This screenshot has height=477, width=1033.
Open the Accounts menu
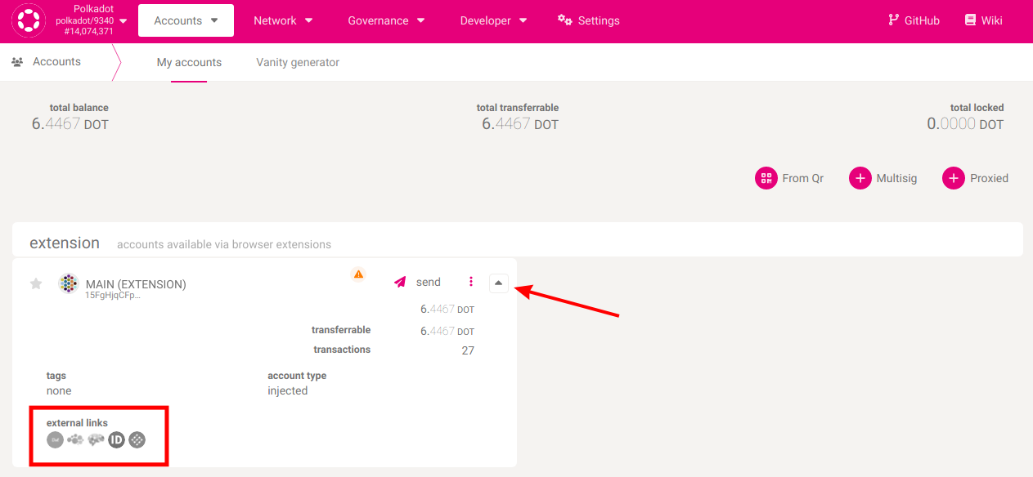pos(186,20)
